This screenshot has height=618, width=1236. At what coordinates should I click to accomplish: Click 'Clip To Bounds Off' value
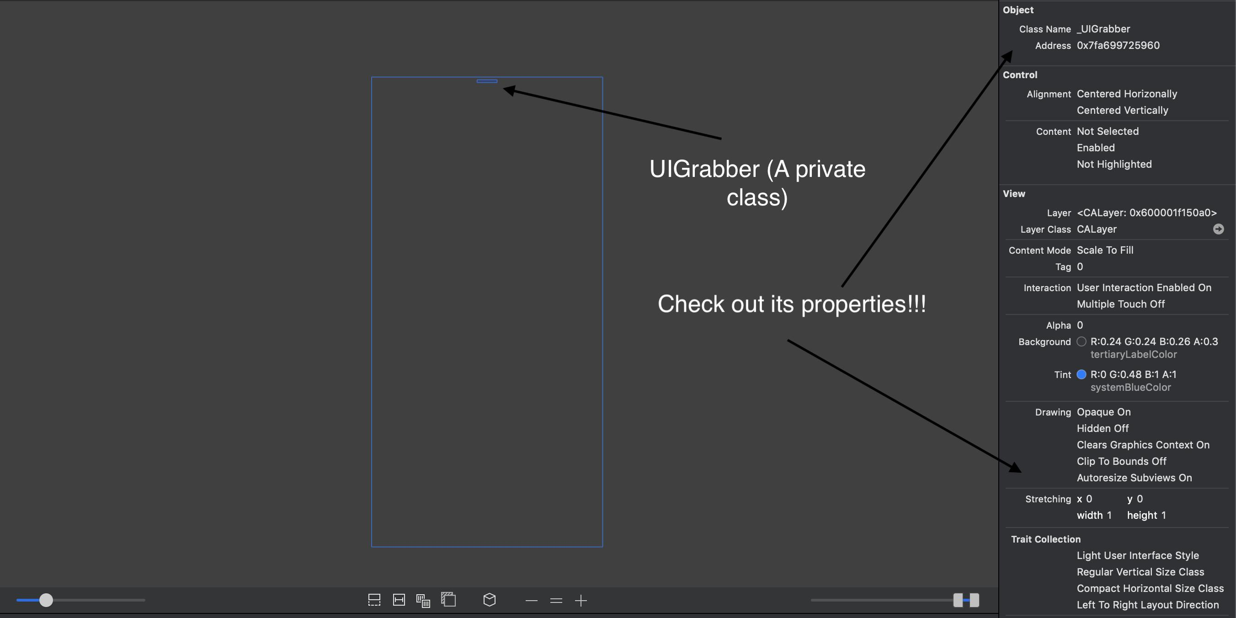[1121, 461]
